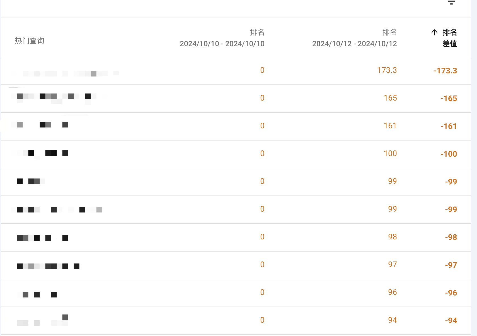Image resolution: width=477 pixels, height=336 pixels.
Task: Open the filter rows icon above table
Action: click(451, 2)
